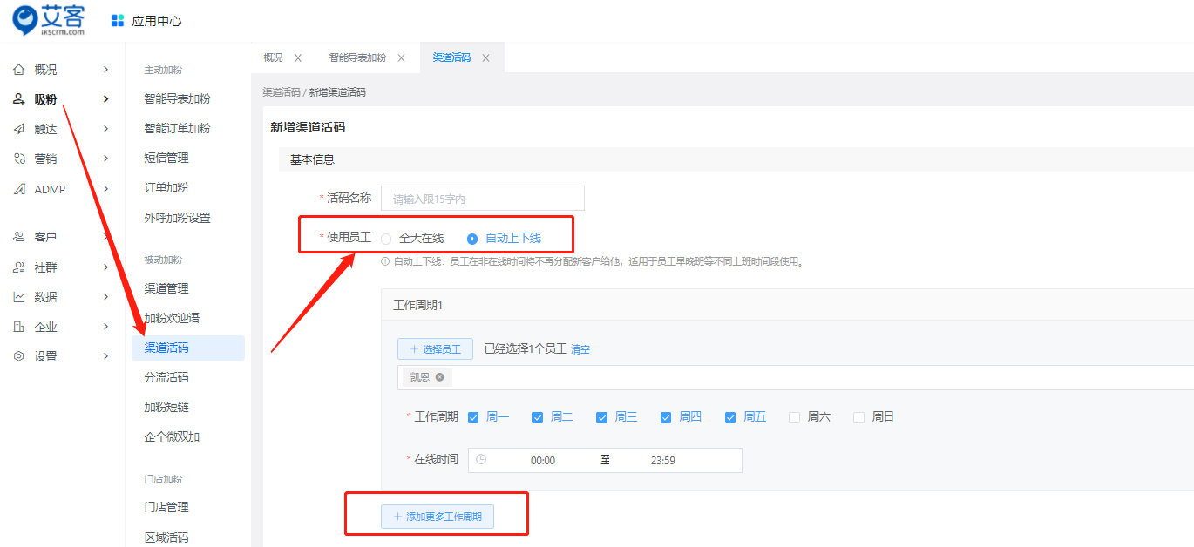Expand the 企业 menu arrow

click(105, 327)
